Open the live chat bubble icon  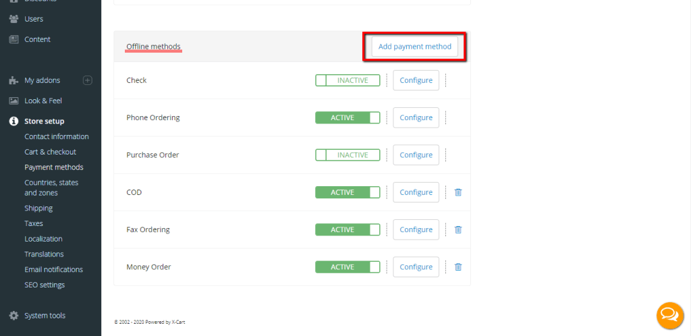point(670,315)
